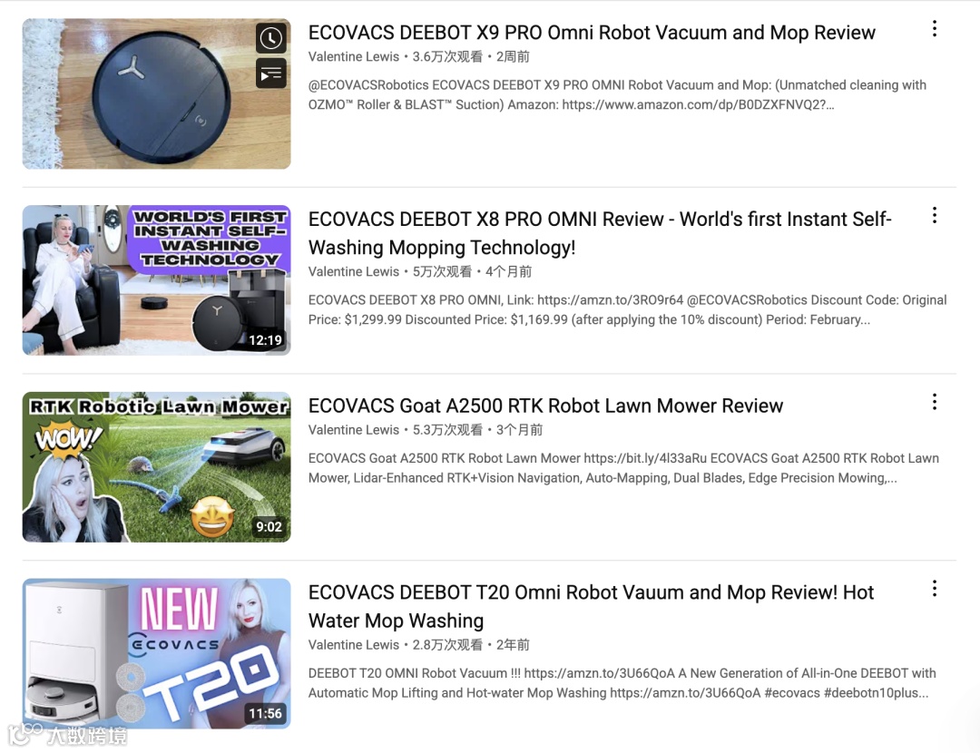The image size is (980, 753).
Task: Open more options for X8 PRO OMNI video
Action: [935, 216]
